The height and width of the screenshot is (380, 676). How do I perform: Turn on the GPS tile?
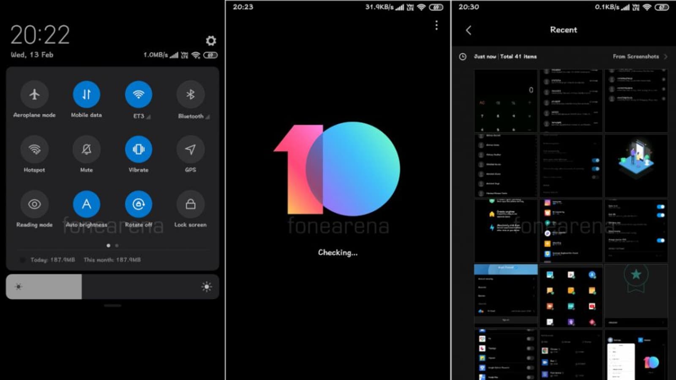click(x=191, y=149)
